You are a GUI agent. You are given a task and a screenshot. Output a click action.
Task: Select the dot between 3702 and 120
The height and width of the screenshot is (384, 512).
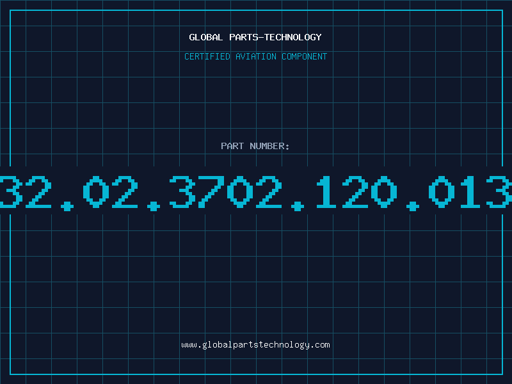(298, 206)
